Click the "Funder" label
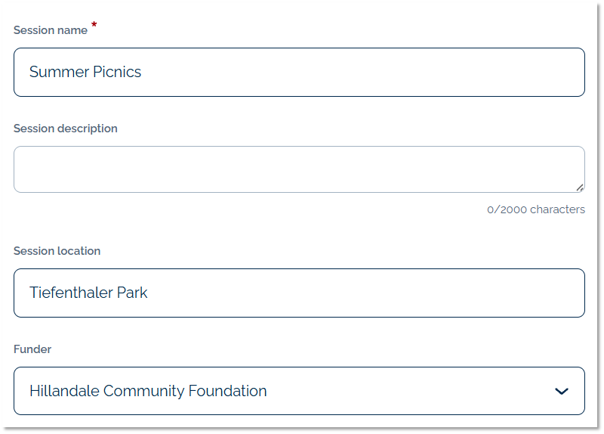This screenshot has width=604, height=434. click(32, 349)
